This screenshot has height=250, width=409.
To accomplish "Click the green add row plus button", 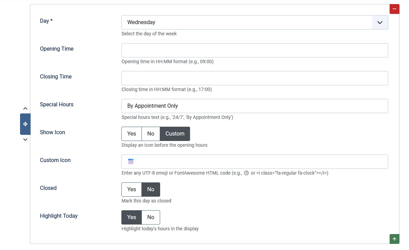I will tap(394, 239).
